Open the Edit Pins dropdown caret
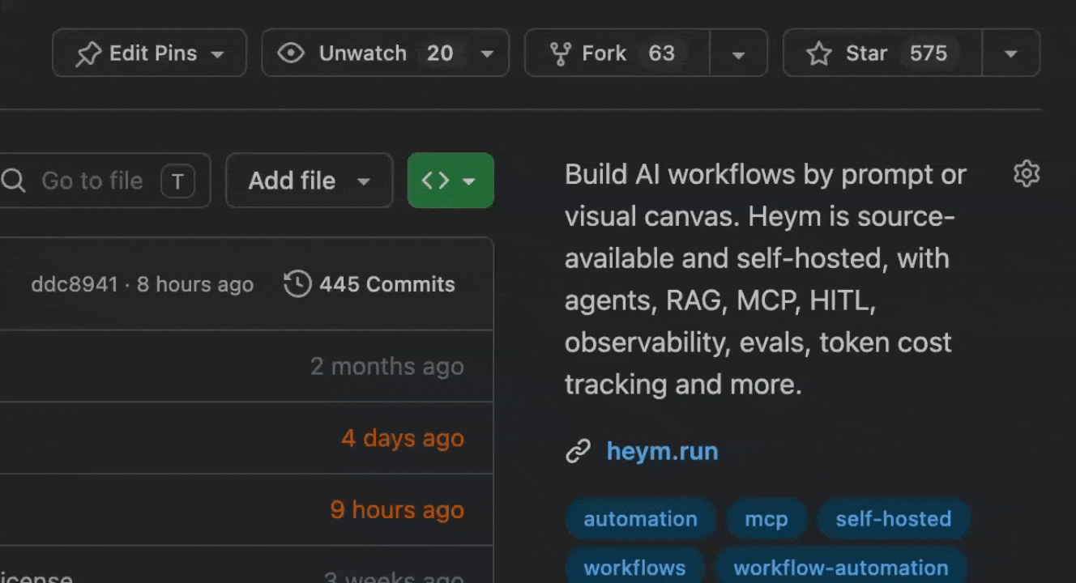Image resolution: width=1076 pixels, height=583 pixels. pyautogui.click(x=217, y=54)
